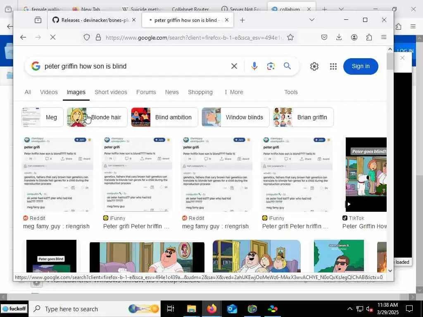This screenshot has width=423, height=317.
Task: Select the Blonde hair suggestion chip
Action: 97,117
